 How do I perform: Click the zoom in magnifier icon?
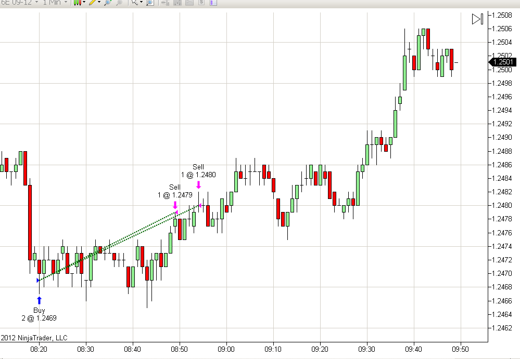pos(107,2)
